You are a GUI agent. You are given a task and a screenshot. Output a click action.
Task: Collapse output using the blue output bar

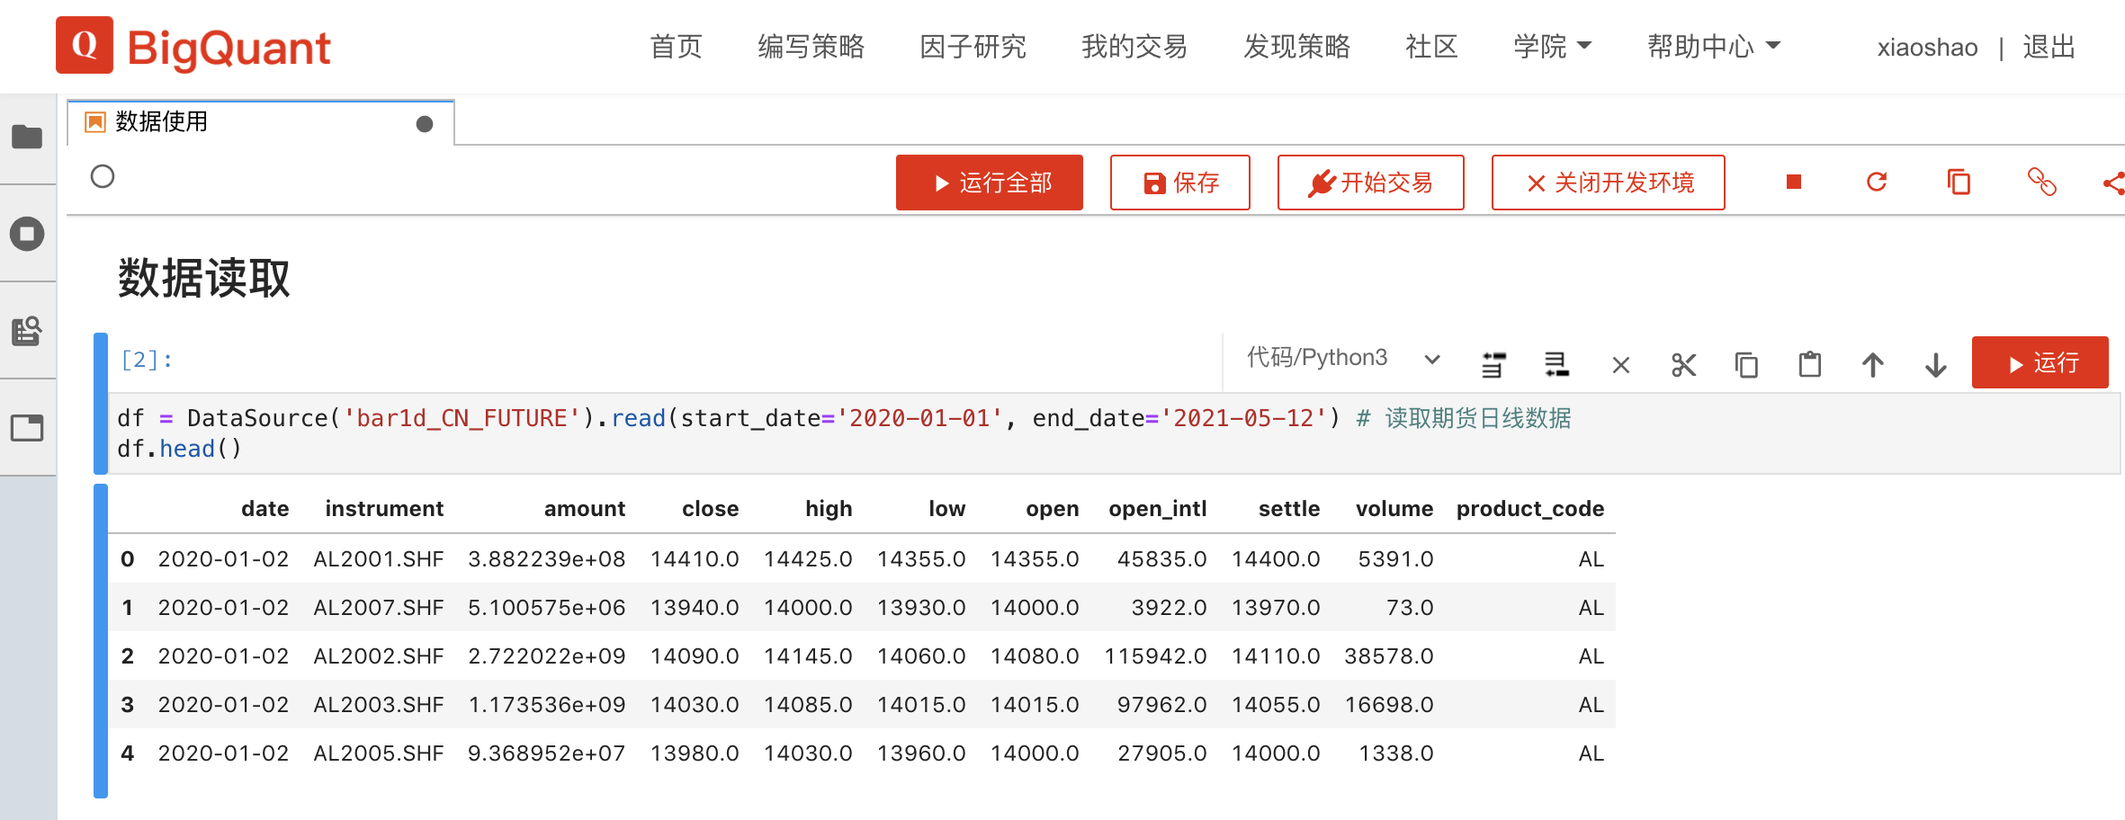(101, 640)
